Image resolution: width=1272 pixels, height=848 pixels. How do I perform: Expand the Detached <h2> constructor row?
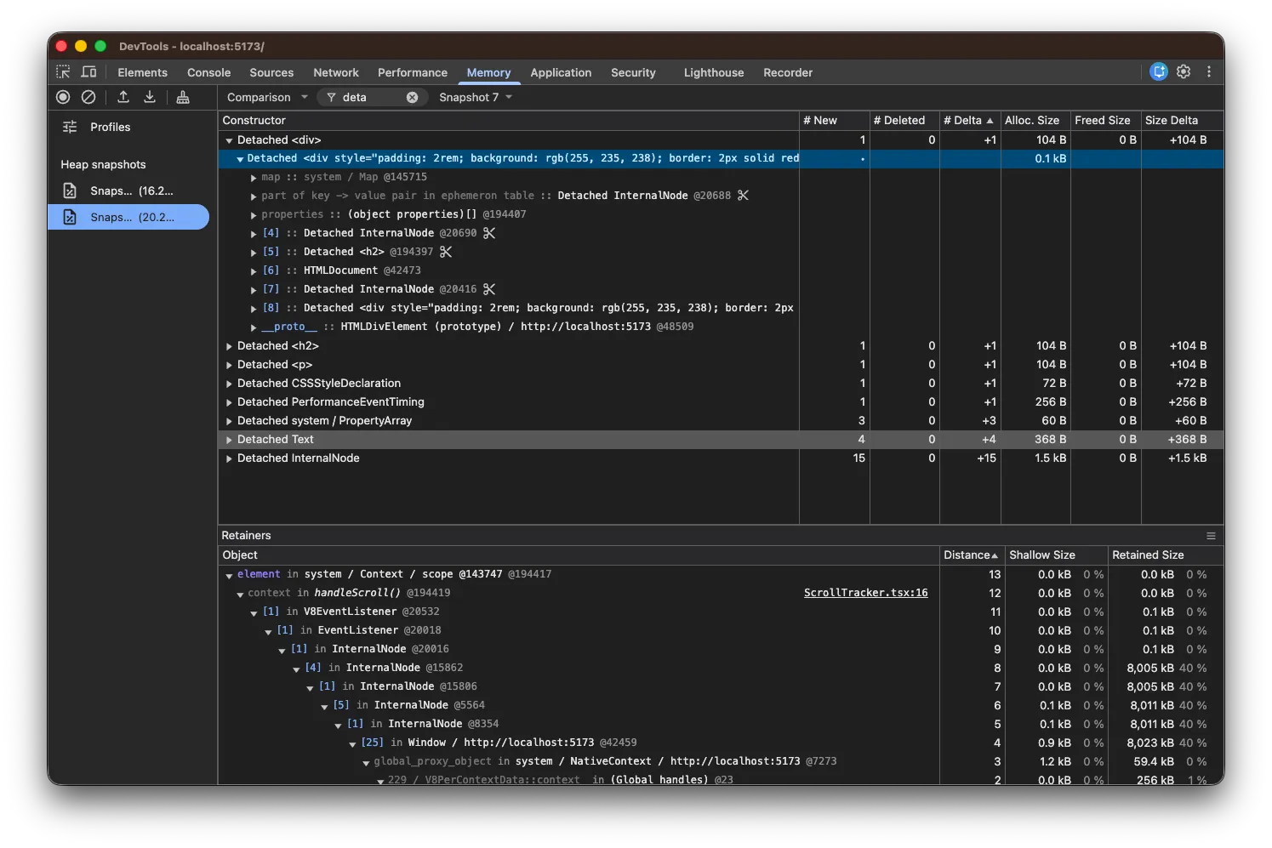click(x=229, y=346)
